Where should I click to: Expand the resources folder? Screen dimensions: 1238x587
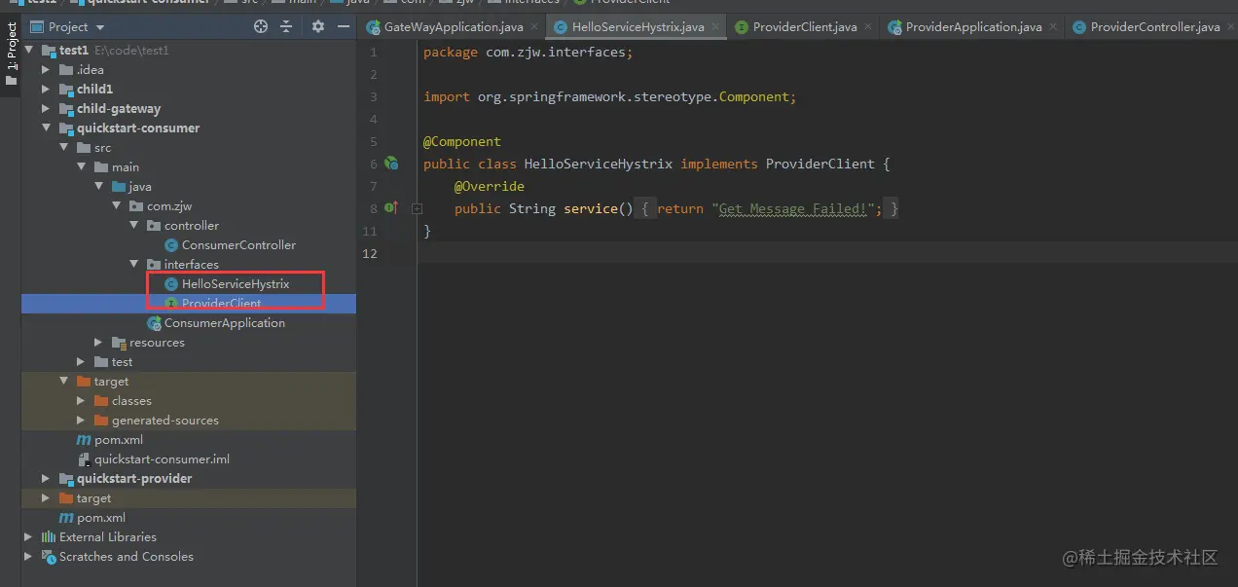(98, 342)
